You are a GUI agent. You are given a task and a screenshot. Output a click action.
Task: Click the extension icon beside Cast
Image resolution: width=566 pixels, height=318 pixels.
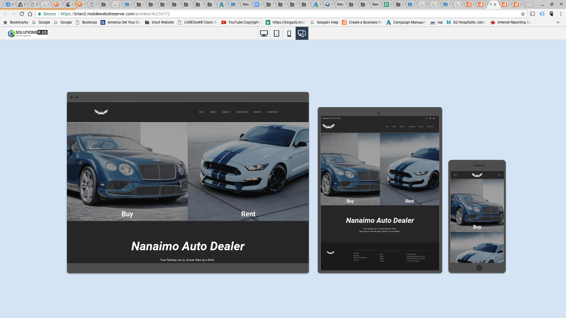(x=542, y=14)
